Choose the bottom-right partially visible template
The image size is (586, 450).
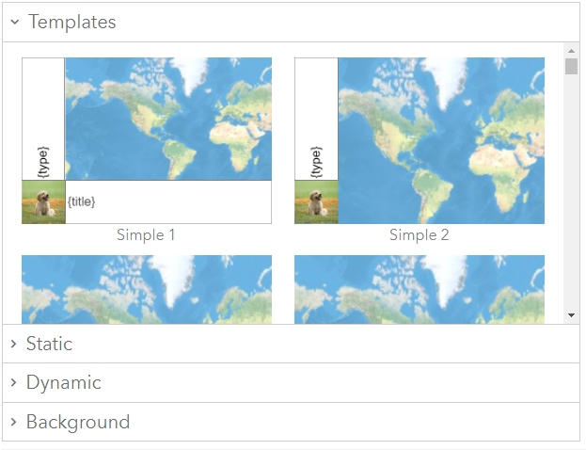click(420, 289)
